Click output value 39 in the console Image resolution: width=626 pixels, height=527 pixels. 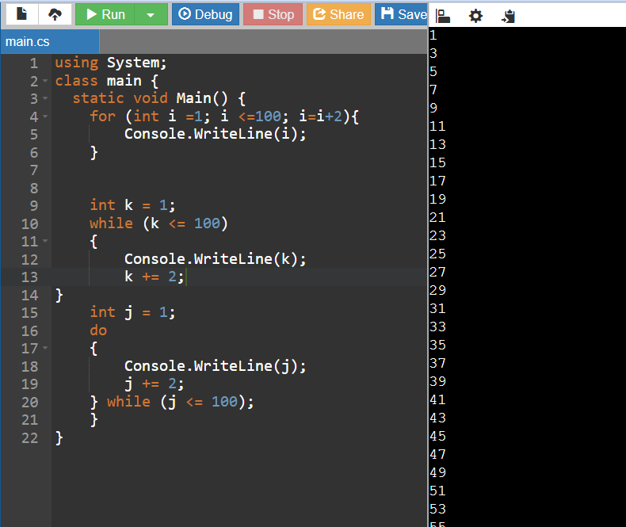click(x=437, y=381)
